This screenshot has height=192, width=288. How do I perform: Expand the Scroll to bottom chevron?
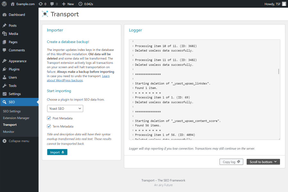[x=276, y=162]
